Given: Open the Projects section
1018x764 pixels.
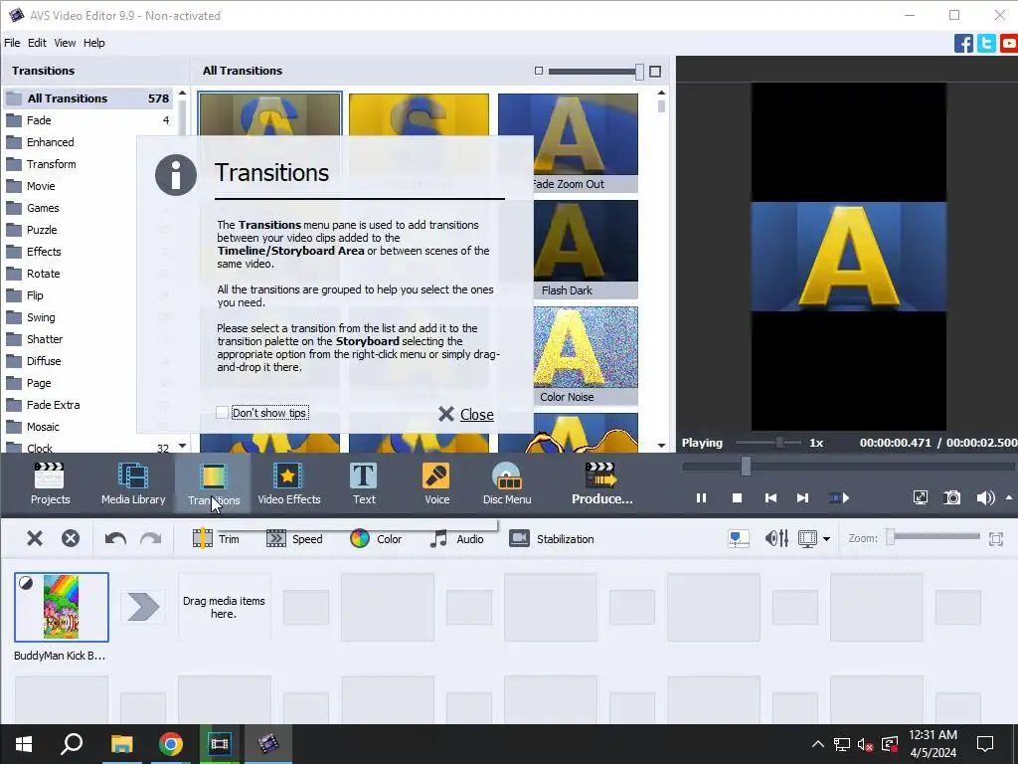Looking at the screenshot, I should (x=50, y=483).
